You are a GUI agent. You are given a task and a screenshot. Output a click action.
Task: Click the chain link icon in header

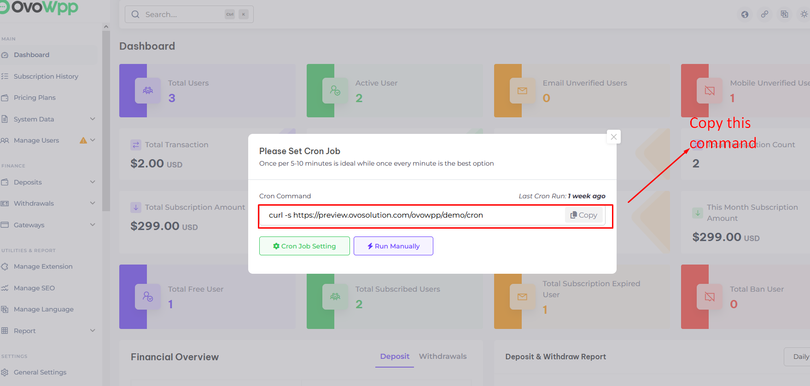click(764, 14)
